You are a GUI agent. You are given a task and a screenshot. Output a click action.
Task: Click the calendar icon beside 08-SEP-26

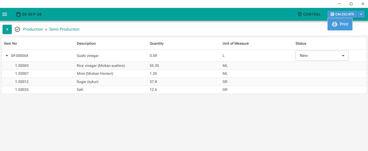[x=18, y=14]
